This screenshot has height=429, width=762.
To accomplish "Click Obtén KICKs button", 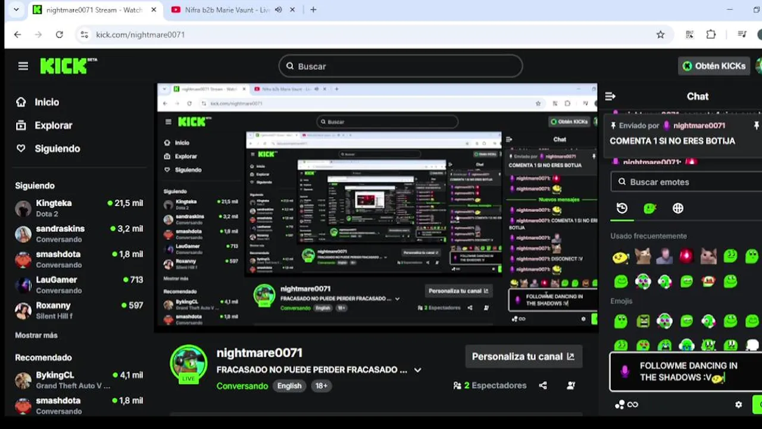I will tap(714, 66).
